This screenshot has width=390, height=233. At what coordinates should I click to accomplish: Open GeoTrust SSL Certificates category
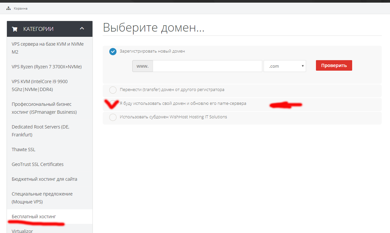click(x=49, y=164)
